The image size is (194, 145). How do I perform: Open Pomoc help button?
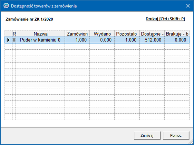(176, 135)
